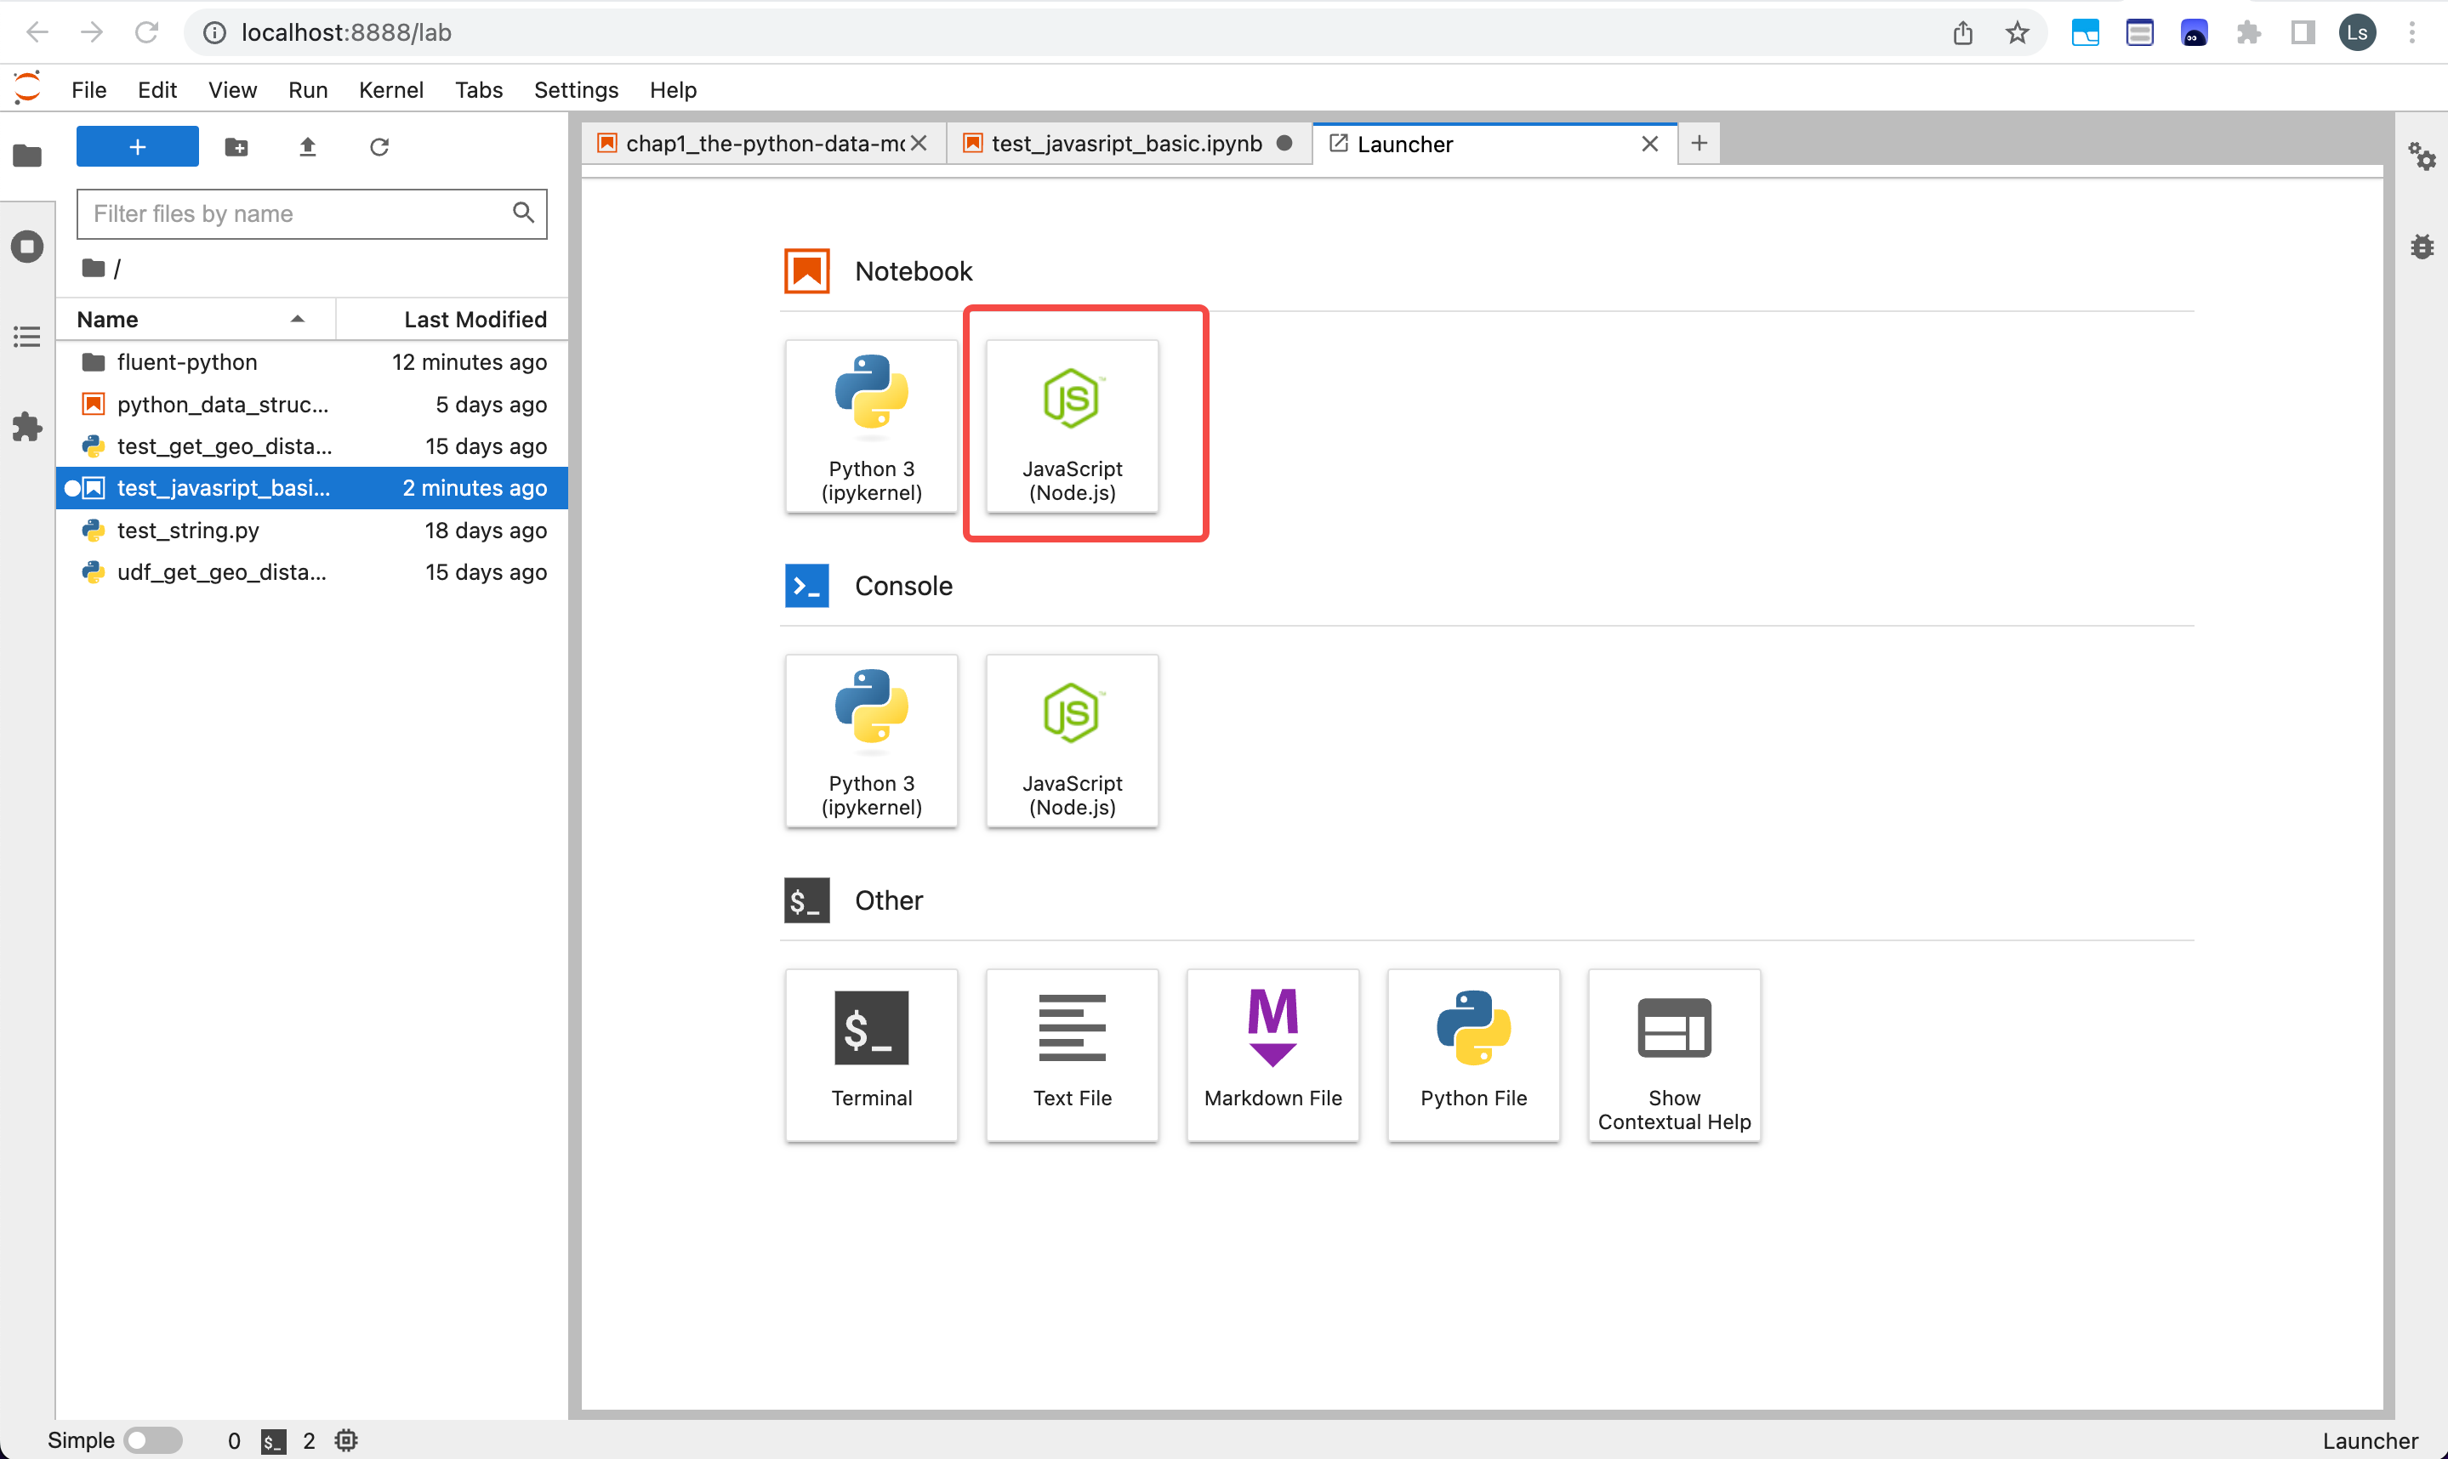Click the root folder breadcrumb icon
The image size is (2448, 1459).
[x=94, y=268]
